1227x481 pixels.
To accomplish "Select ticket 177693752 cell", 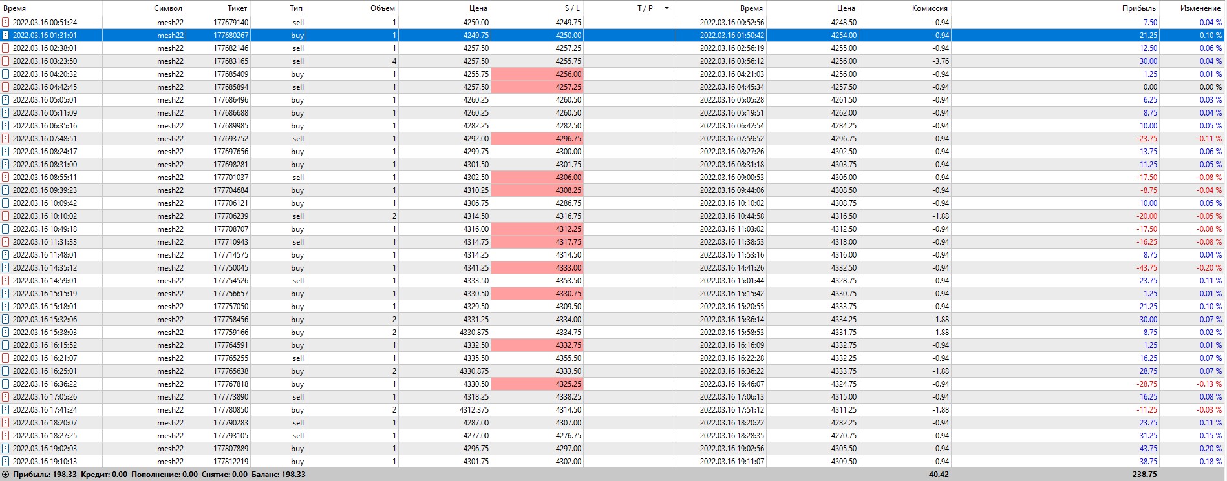I will click(x=231, y=139).
